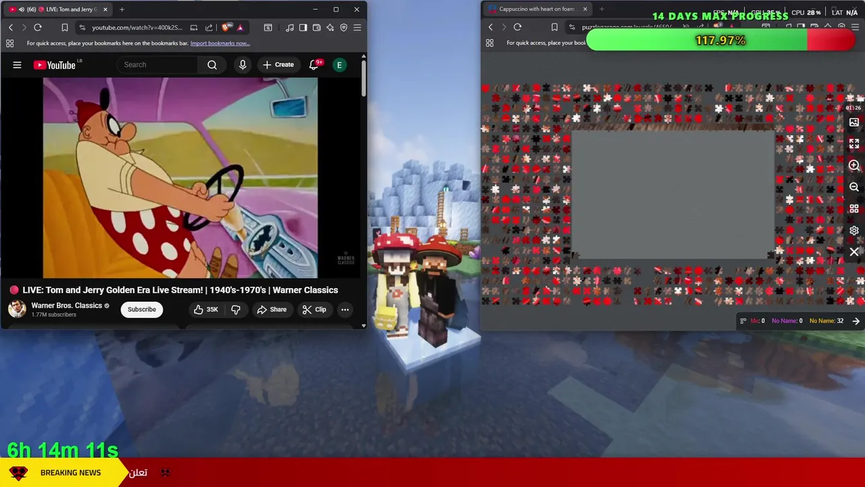865x487 pixels.
Task: Open new tab in puzzle window
Action: [x=601, y=9]
